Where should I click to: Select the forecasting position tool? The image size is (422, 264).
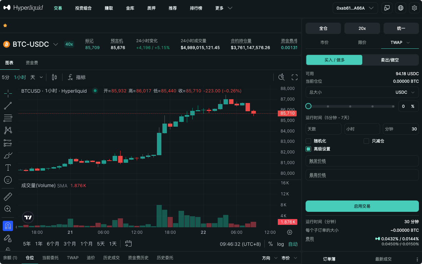pos(8,143)
